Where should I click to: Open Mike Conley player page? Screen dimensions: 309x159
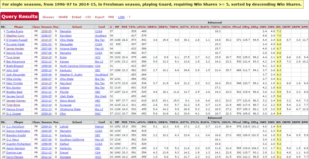click(x=14, y=79)
